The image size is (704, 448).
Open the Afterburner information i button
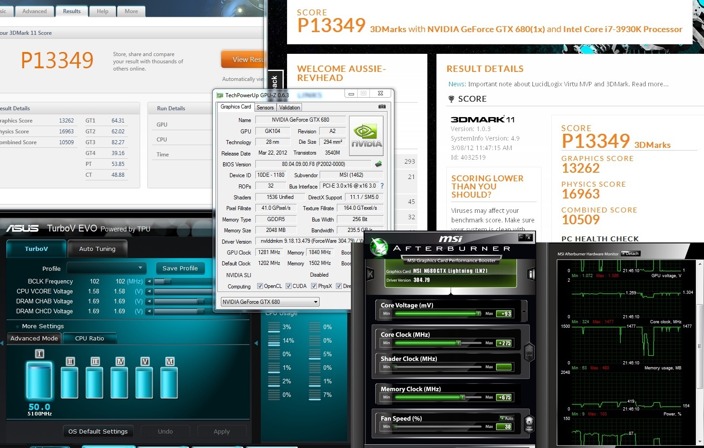532,274
